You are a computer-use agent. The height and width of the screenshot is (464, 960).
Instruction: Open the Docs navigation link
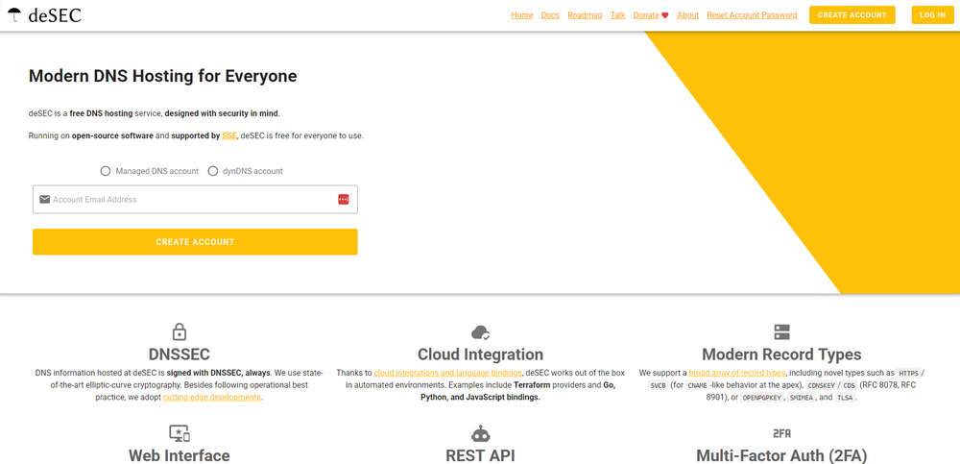(550, 15)
